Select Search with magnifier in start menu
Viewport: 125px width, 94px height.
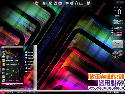pyautogui.click(x=28, y=68)
